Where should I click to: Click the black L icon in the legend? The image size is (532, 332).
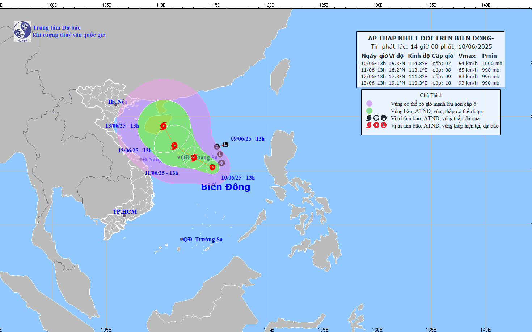(x=384, y=118)
